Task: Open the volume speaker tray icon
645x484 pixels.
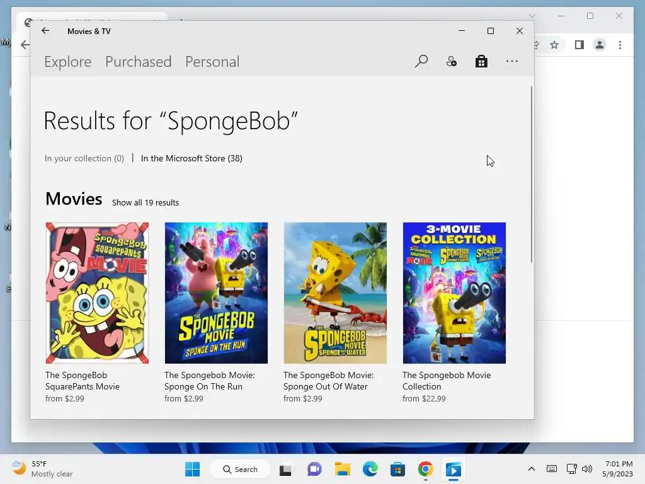Action: point(587,469)
